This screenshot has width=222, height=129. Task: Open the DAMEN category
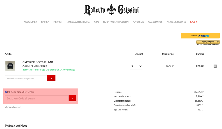point(45,22)
